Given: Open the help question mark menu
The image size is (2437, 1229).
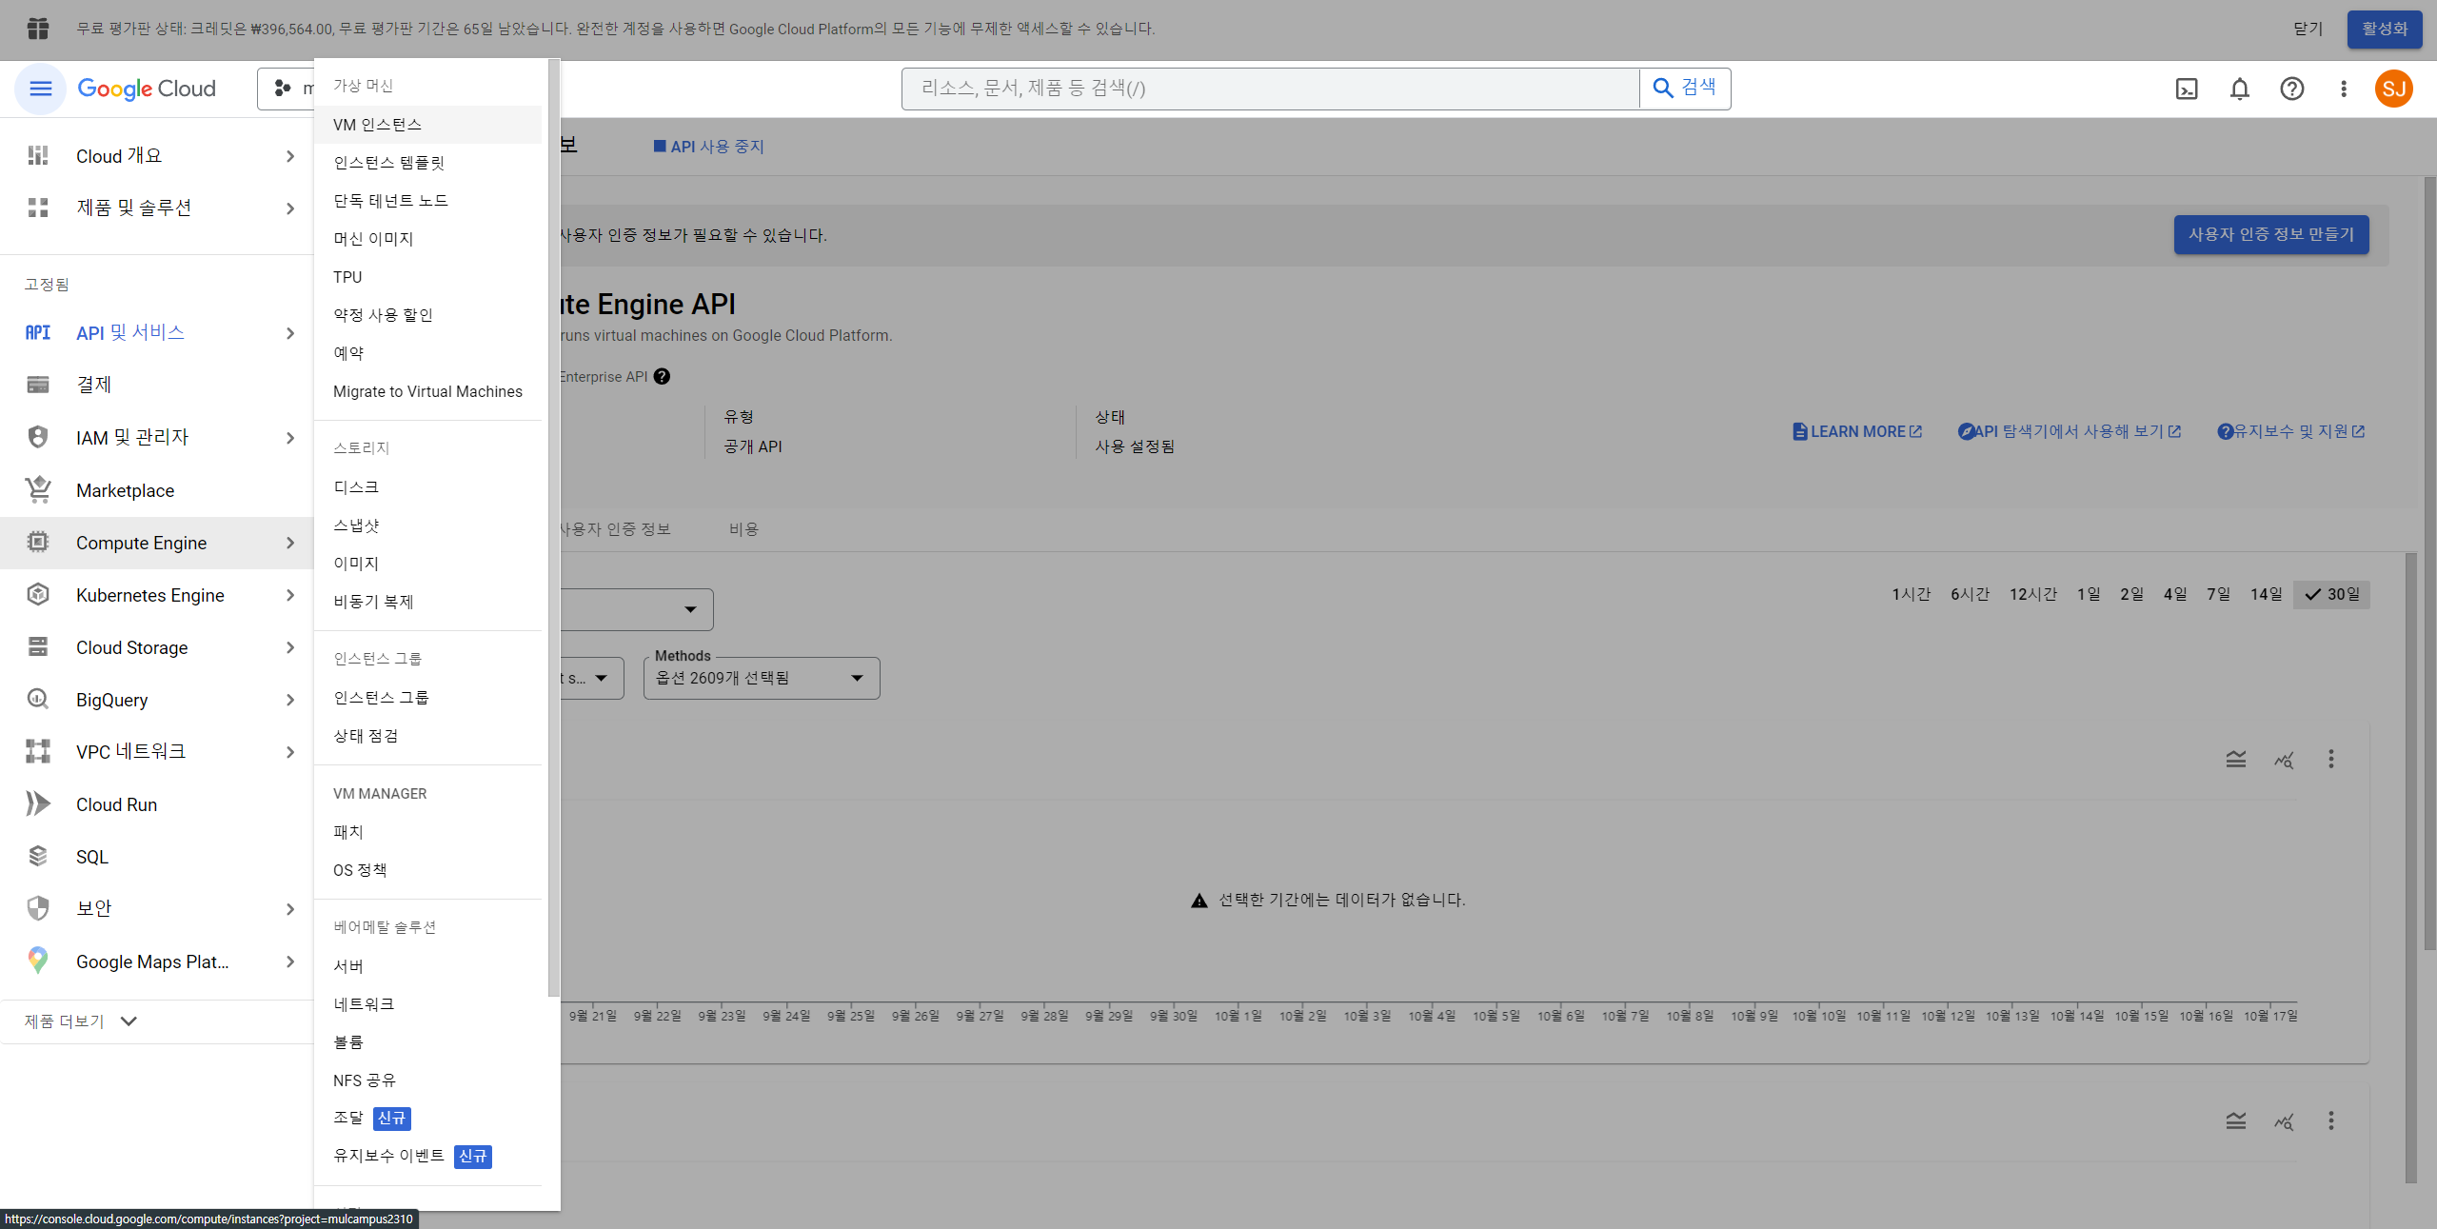Looking at the screenshot, I should (x=2291, y=89).
